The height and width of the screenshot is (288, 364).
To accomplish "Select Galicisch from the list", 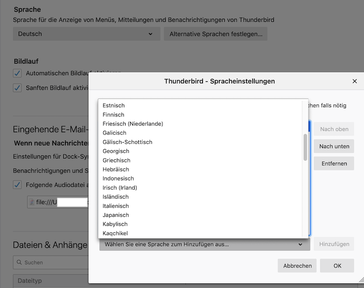I will [x=200, y=133].
